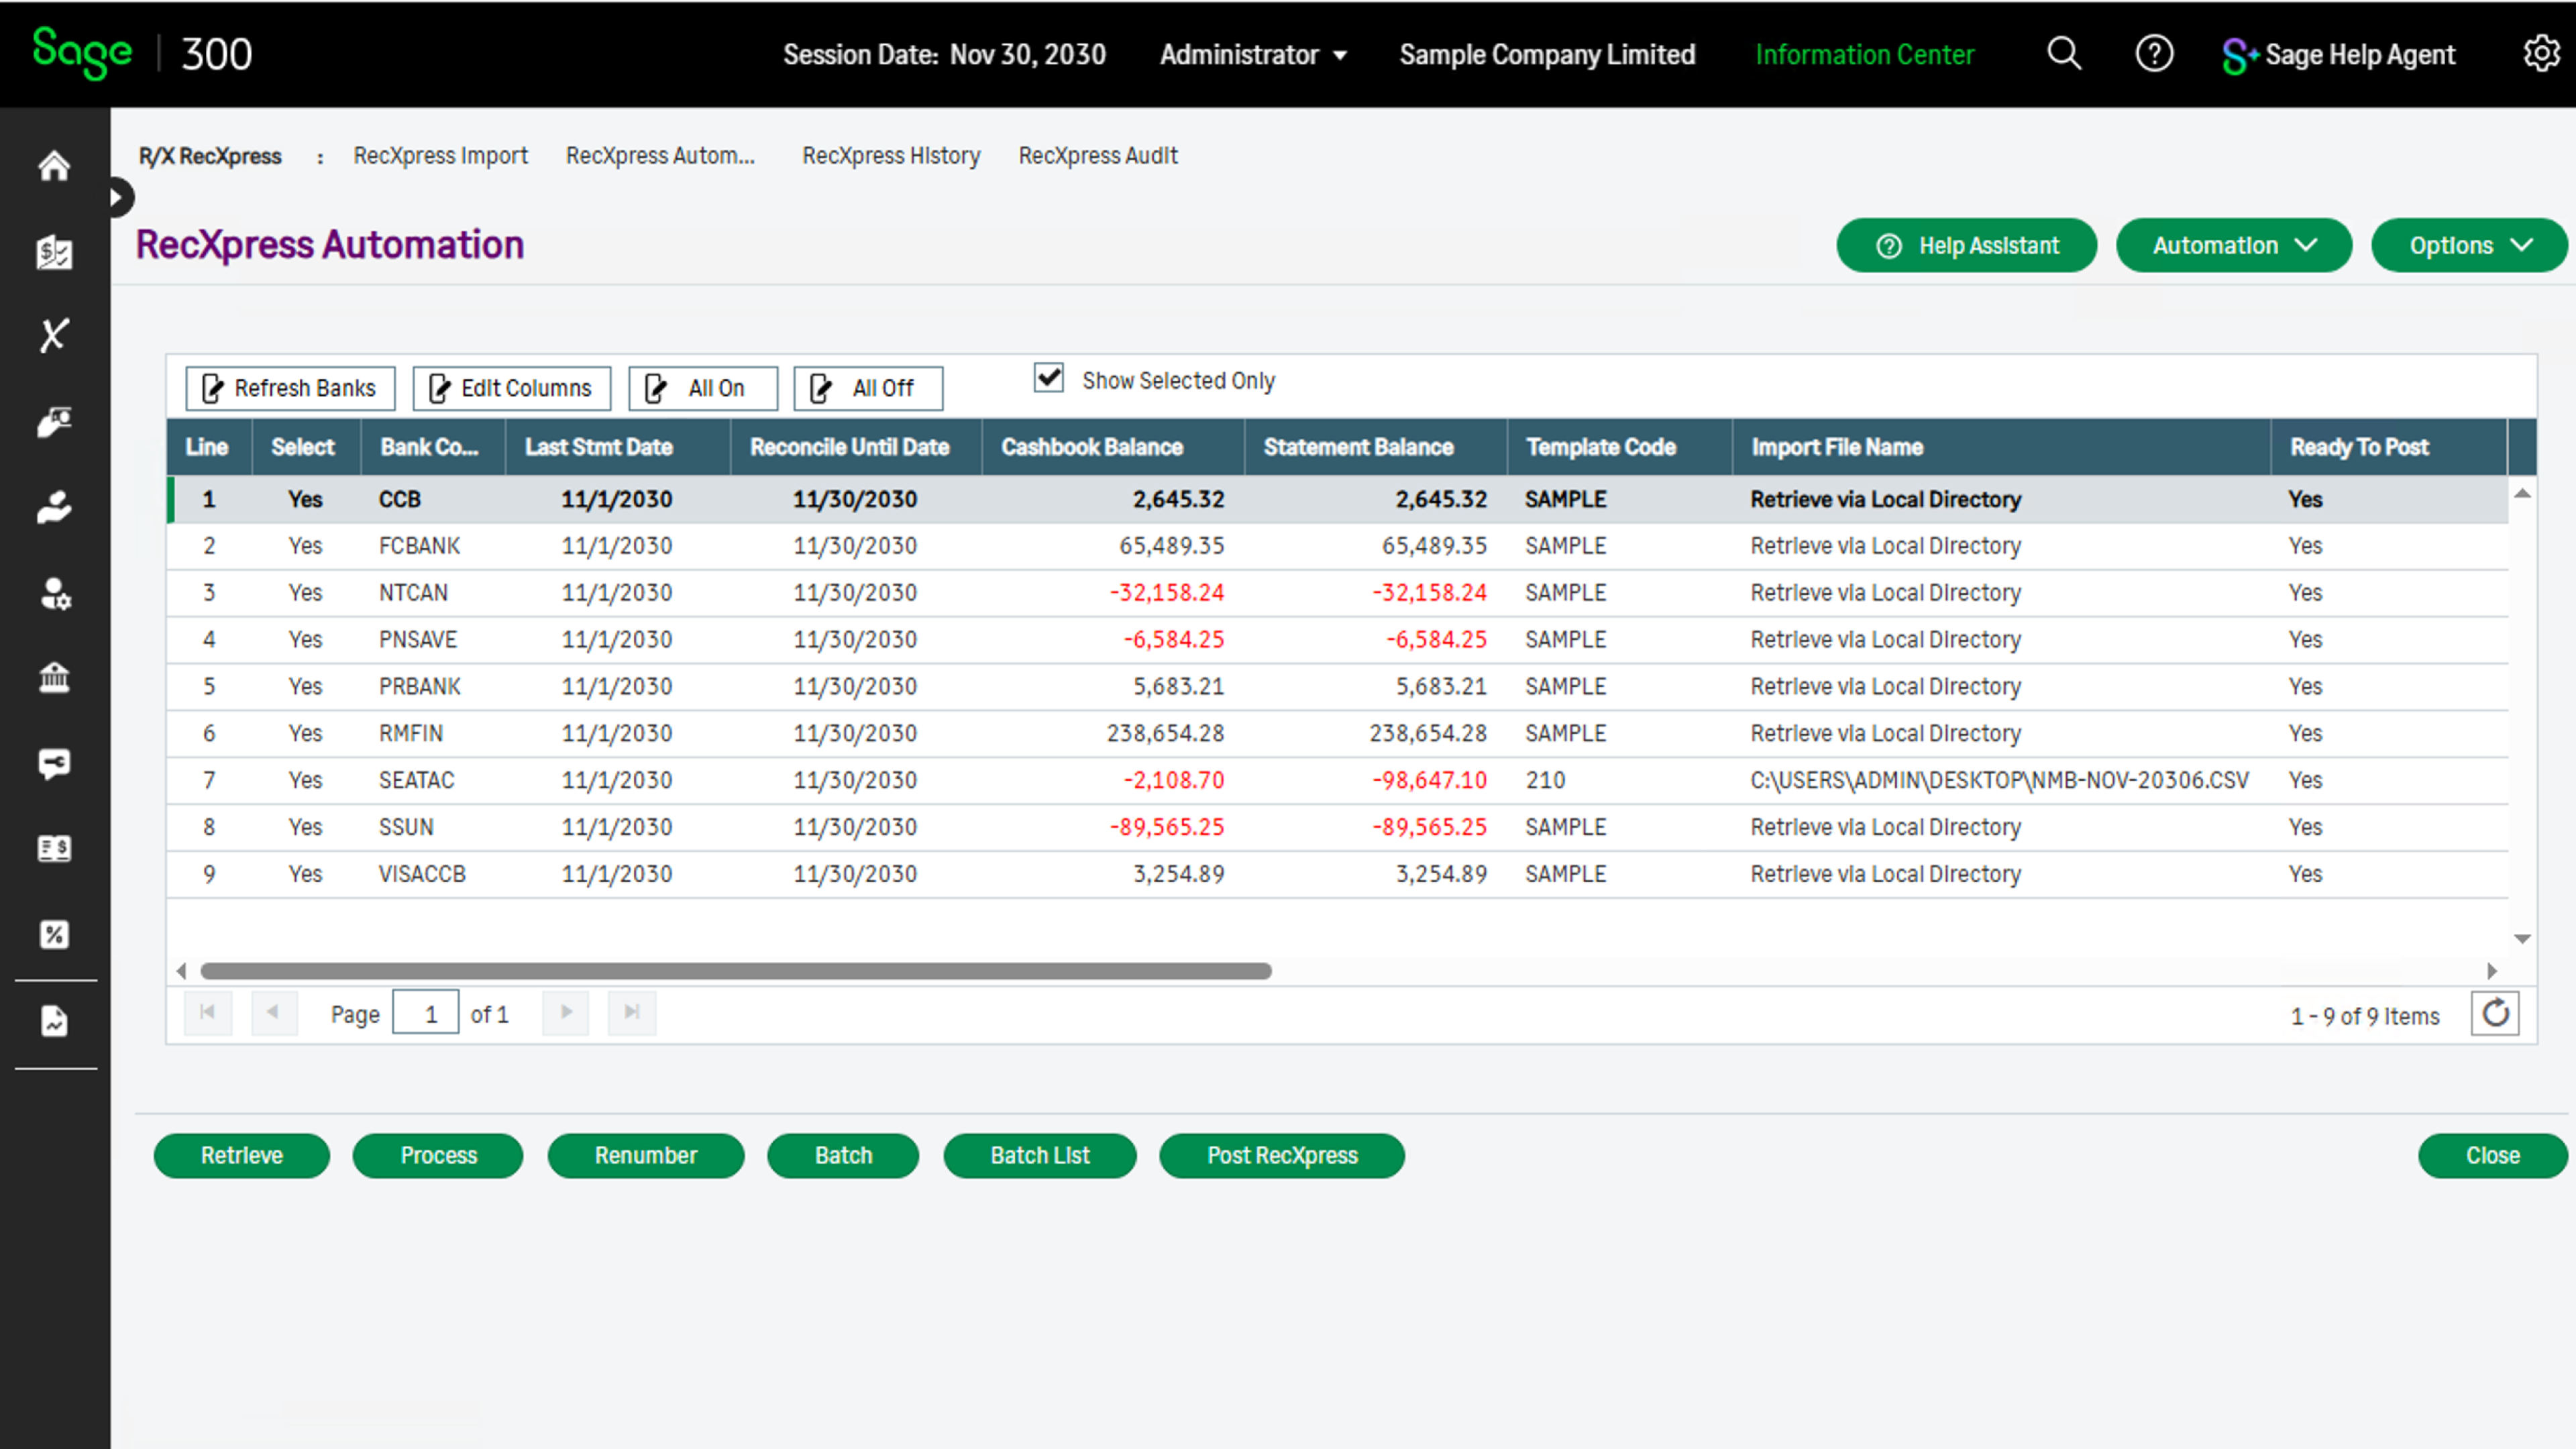The height and width of the screenshot is (1449, 2576).
Task: Open the Administrator user dropdown
Action: 1253,55
